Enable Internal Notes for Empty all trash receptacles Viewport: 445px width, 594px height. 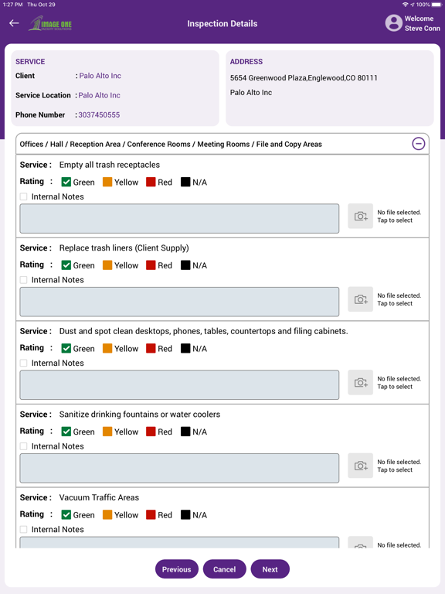23,196
